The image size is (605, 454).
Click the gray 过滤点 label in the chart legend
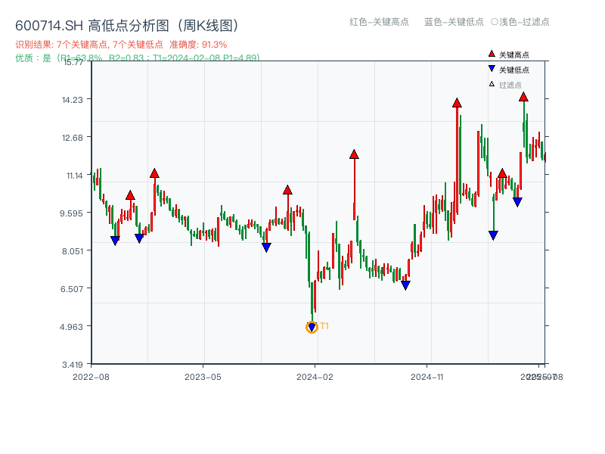pos(510,85)
